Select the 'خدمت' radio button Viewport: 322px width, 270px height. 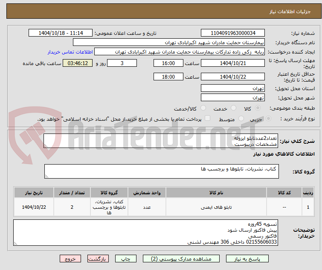coord(233,108)
